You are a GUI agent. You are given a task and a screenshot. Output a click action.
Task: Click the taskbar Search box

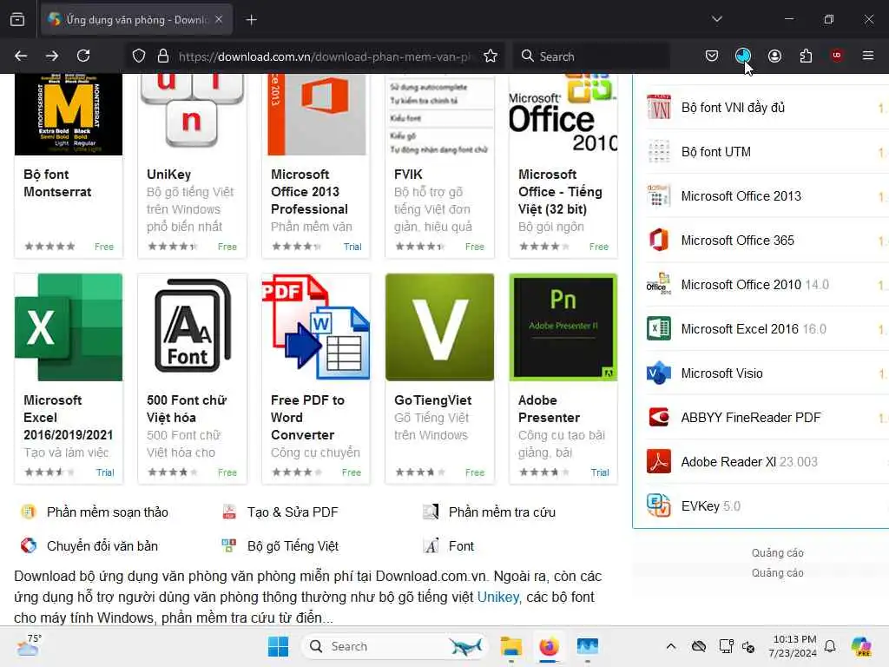[x=395, y=646]
